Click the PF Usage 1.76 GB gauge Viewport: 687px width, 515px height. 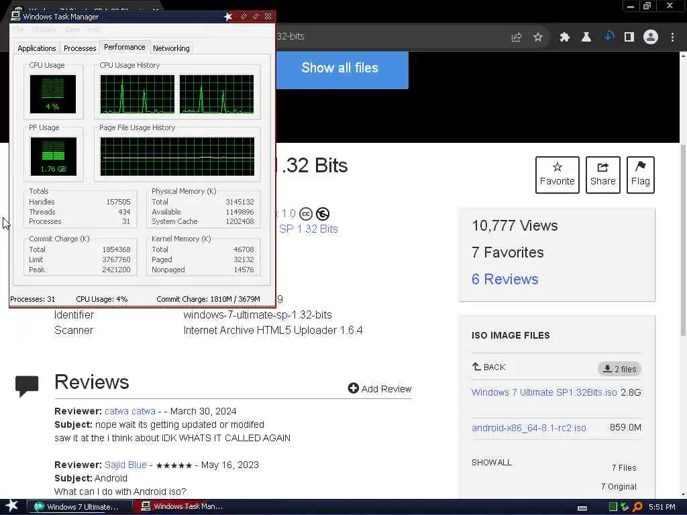54,156
